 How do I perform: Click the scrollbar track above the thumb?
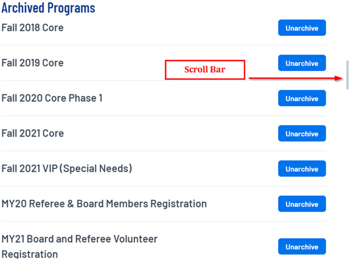[347, 33]
